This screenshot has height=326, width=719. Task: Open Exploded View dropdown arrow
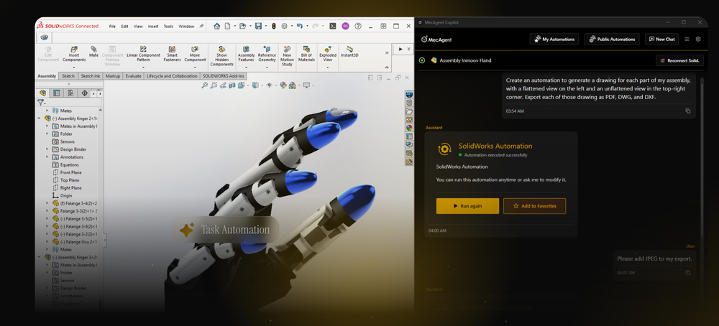tap(327, 67)
